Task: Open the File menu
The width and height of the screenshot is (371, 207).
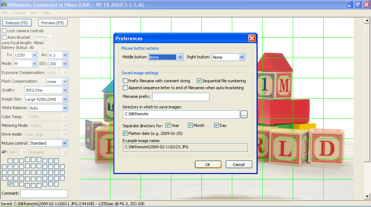Action: point(5,13)
